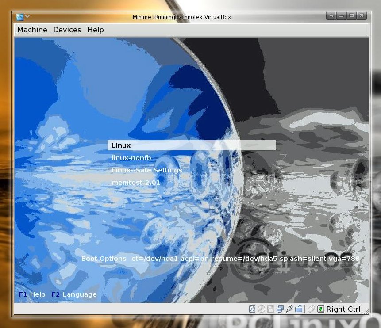The height and width of the screenshot is (328, 381).
Task: Click the network adapters status icon
Action: point(280,309)
